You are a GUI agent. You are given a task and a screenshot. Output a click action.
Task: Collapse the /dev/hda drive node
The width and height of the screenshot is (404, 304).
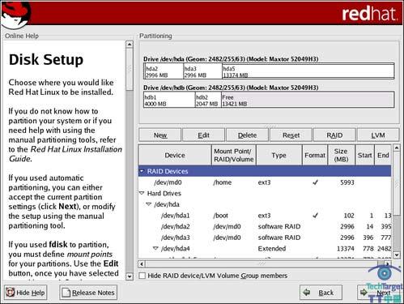click(148, 204)
